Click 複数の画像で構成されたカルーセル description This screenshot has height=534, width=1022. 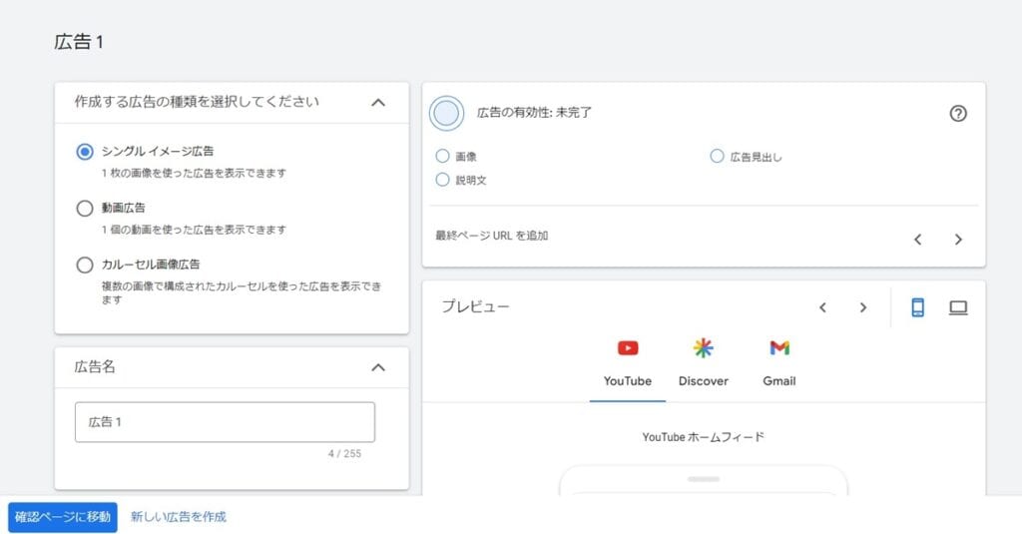[242, 292]
